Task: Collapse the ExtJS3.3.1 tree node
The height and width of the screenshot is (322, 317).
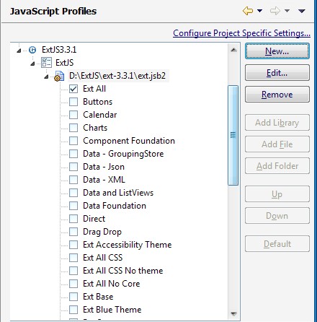Action: point(19,51)
